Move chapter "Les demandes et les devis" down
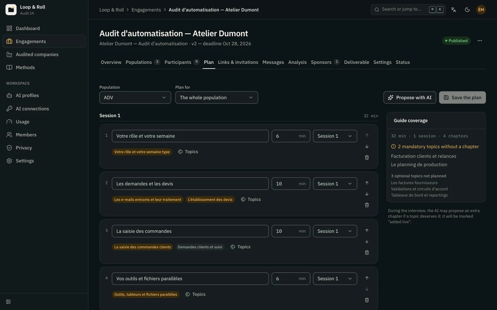The image size is (497, 310). pos(367,194)
